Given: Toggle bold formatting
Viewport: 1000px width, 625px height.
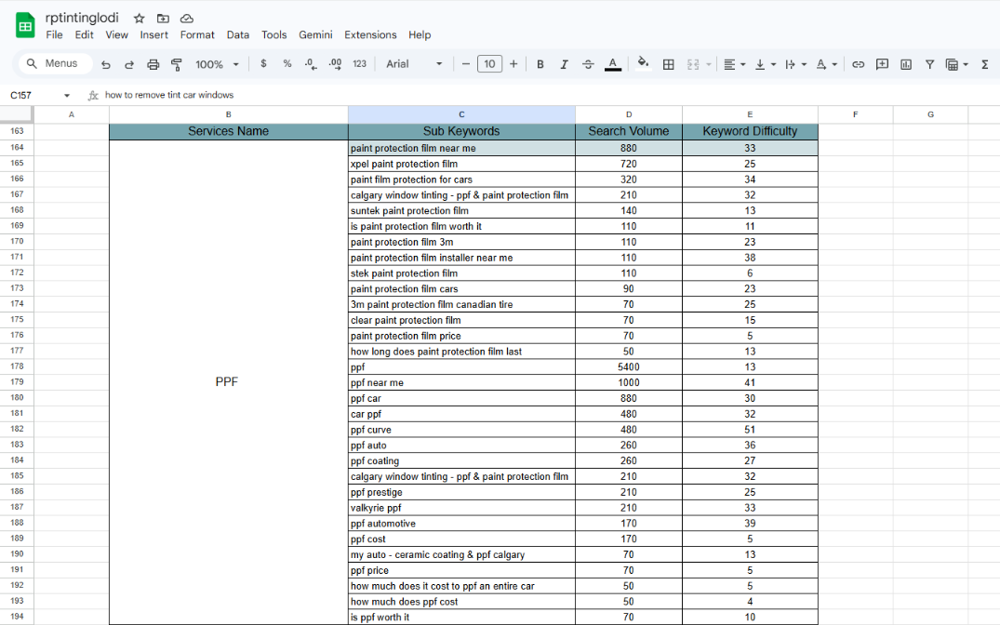Looking at the screenshot, I should pos(540,64).
